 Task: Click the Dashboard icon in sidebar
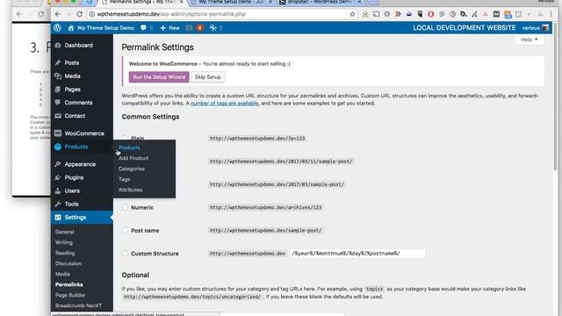tap(58, 45)
